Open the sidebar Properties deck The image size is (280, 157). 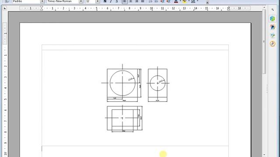click(x=273, y=18)
